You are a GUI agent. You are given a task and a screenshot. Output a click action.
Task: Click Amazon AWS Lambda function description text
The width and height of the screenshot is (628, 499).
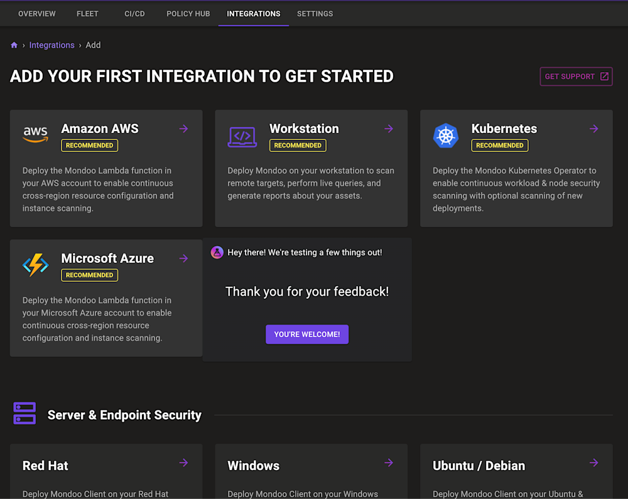coord(98,190)
